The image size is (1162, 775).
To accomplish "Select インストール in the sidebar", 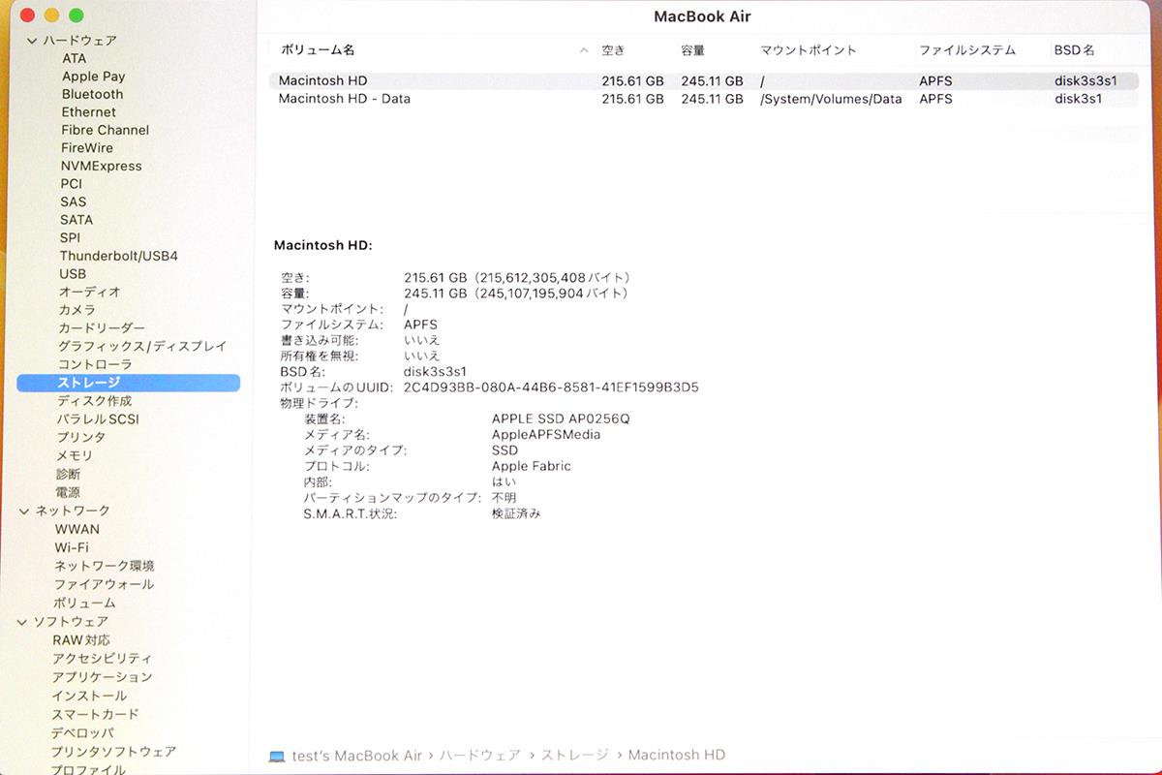I will [x=90, y=696].
